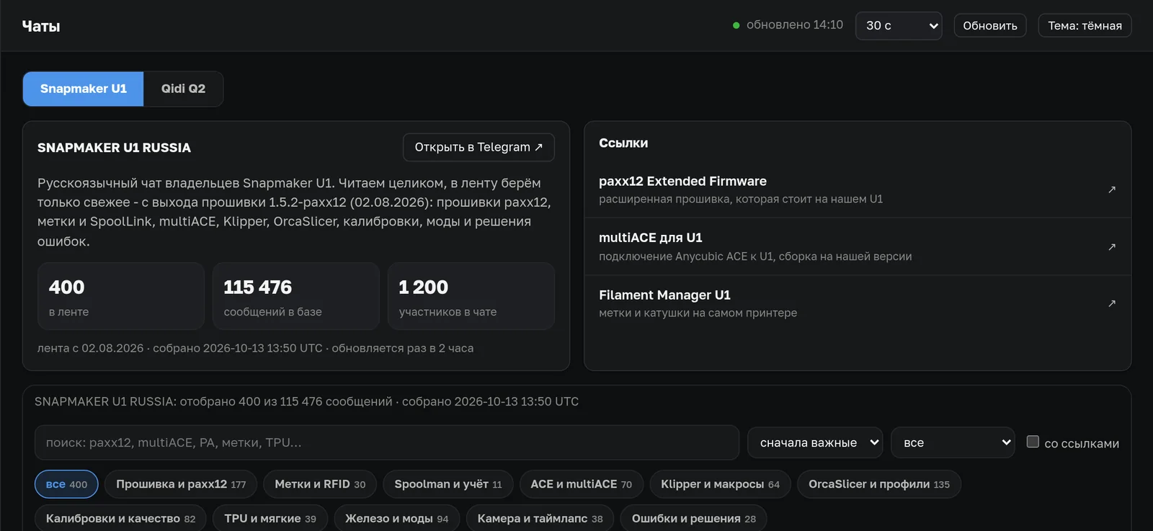Filter by «Железо и моды» chip
This screenshot has height=531, width=1153.
coord(396,519)
